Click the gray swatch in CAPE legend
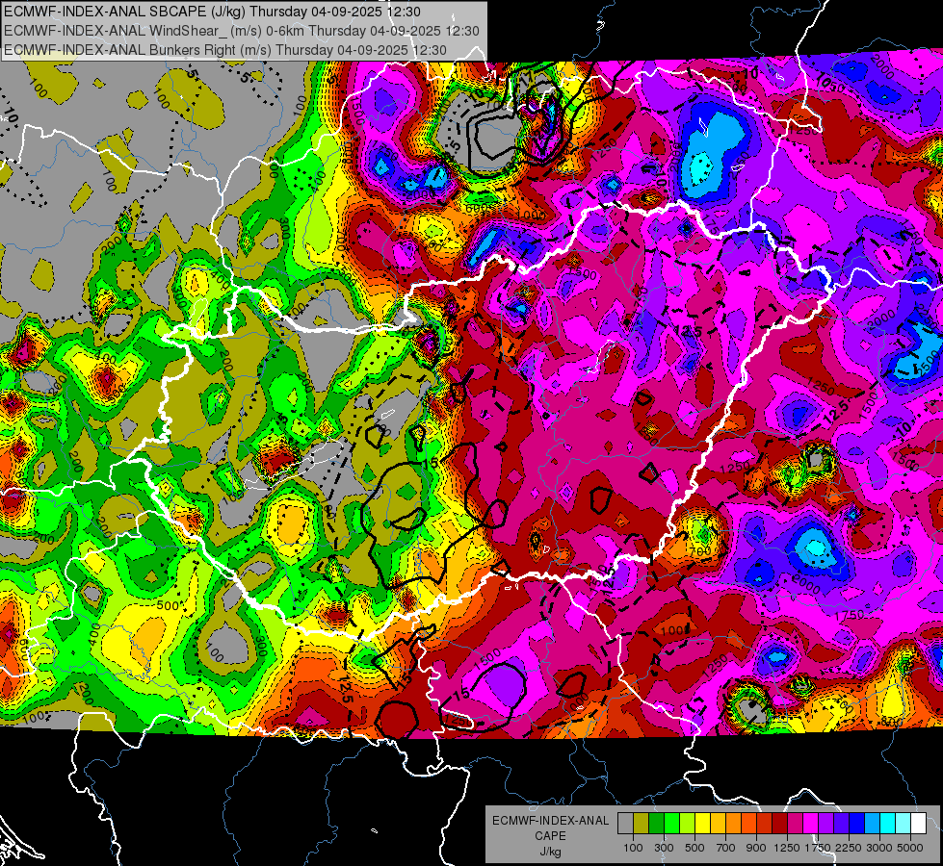Viewport: 943px width, 866px height. tap(625, 823)
